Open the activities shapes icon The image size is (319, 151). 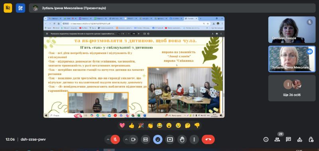(299, 139)
